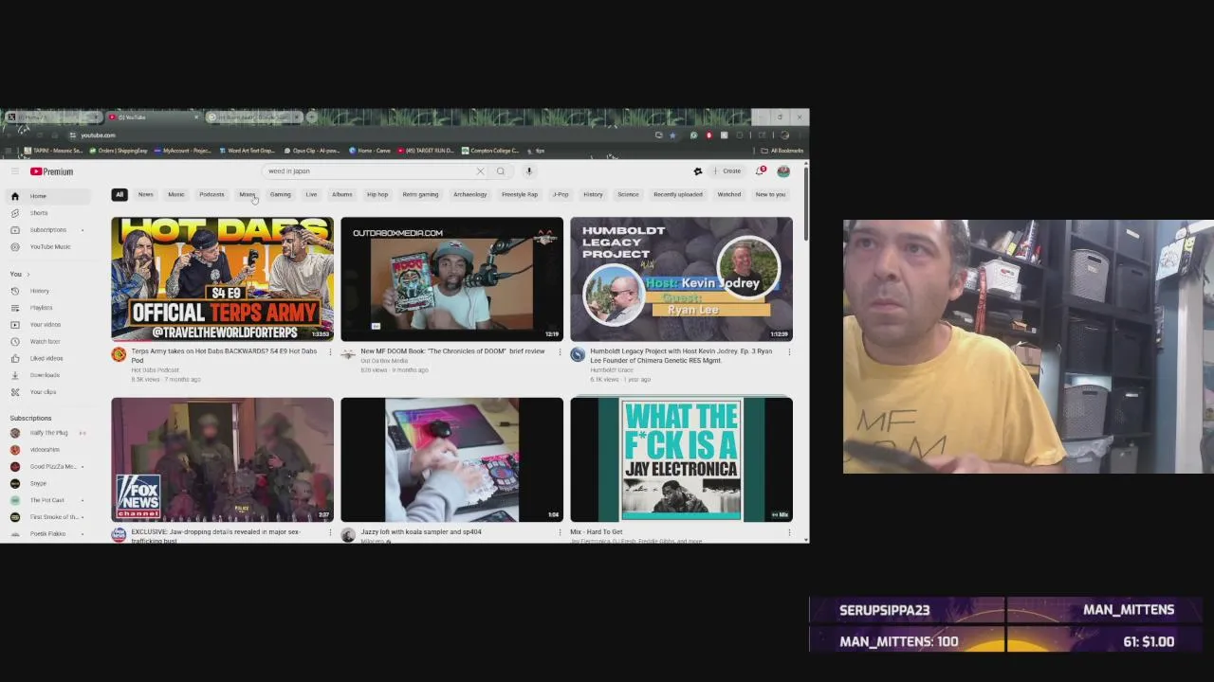Viewport: 1214px width, 682px height.
Task: Select the Recently uploaded filter chip
Action: tap(678, 194)
